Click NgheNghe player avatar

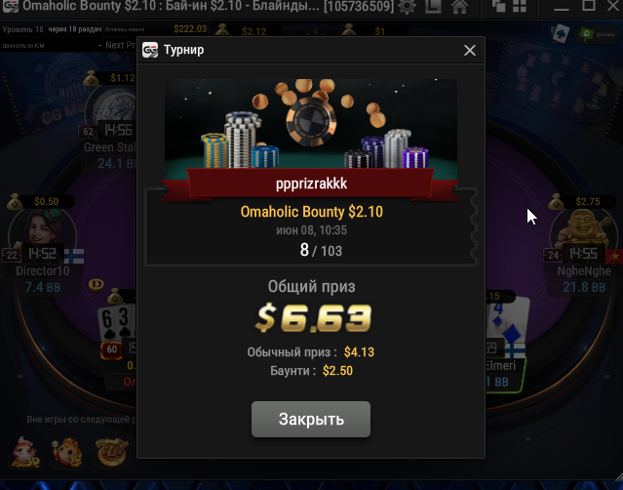(x=582, y=232)
